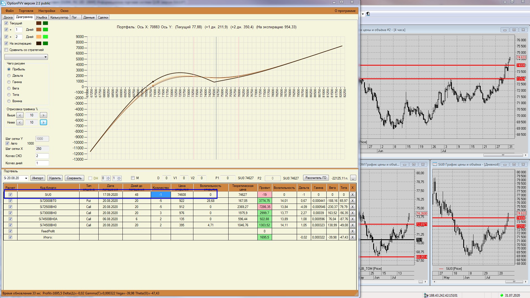Remove the Si74500BH0A row via X button
The width and height of the screenshot is (530, 298).
[x=352, y=219]
